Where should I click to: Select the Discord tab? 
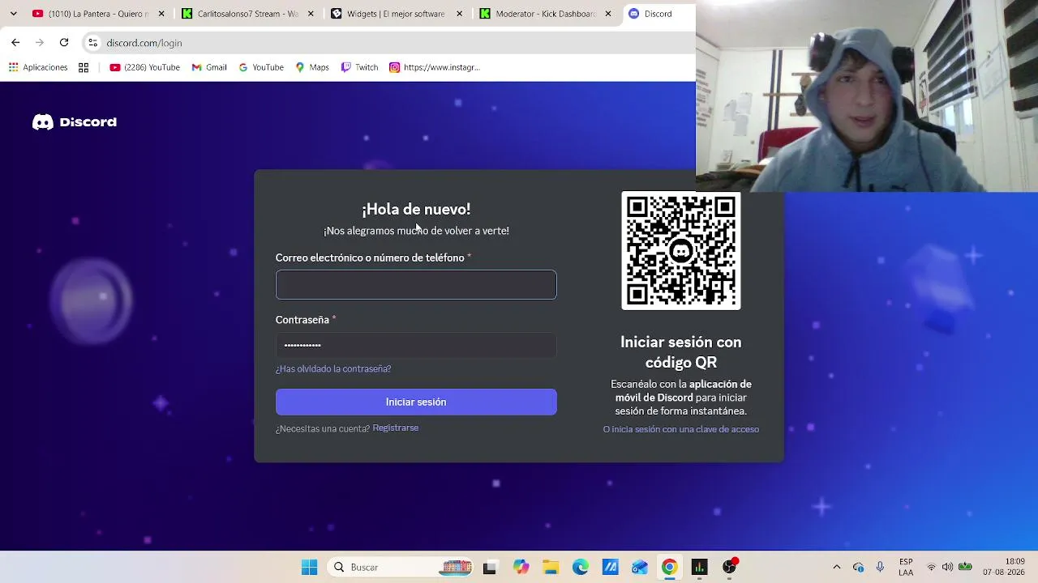click(x=658, y=14)
